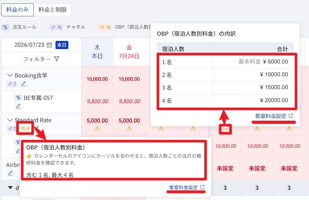
Task: Click BE专属-057 9,800.00 price for 木
Action: (98, 101)
